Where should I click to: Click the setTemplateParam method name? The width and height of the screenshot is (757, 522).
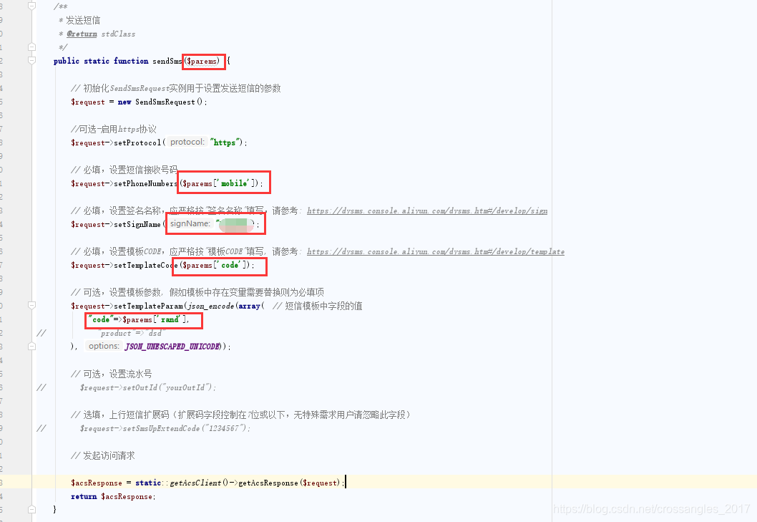(x=149, y=306)
